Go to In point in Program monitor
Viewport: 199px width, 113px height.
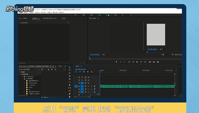coord(129,62)
